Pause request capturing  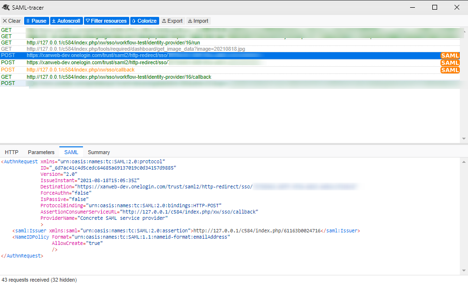(x=36, y=21)
